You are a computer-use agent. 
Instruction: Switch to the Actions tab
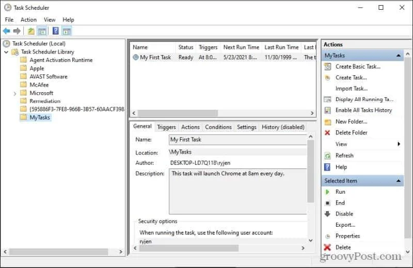(190, 127)
